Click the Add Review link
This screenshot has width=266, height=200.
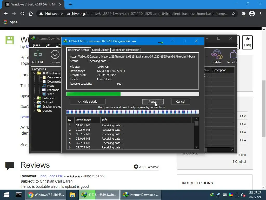[146, 167]
